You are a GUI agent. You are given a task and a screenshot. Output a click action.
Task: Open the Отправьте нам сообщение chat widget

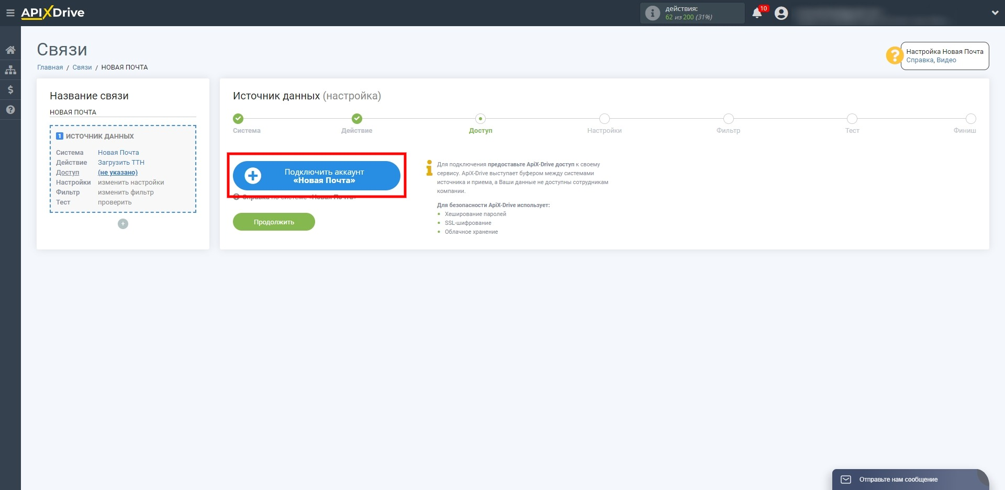pos(910,480)
